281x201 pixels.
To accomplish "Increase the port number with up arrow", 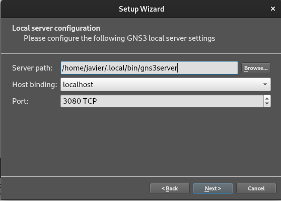I will (x=267, y=99).
